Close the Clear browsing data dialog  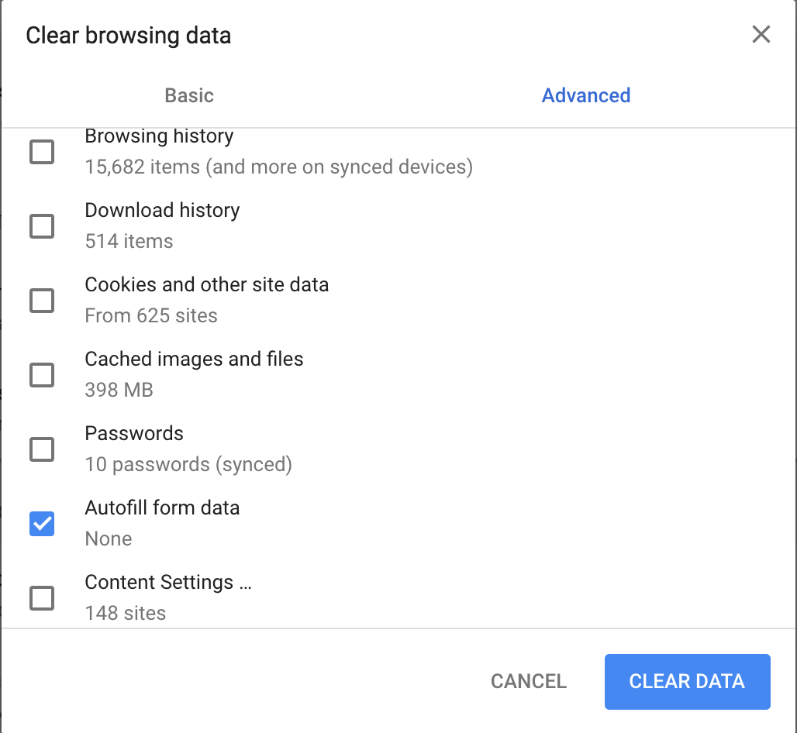(x=761, y=34)
